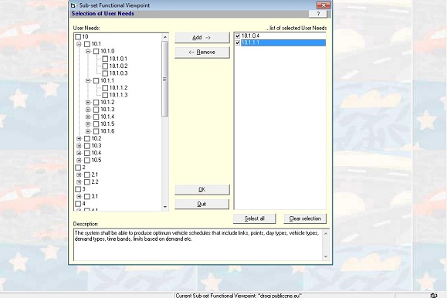Expand the 10.1.4 tree node

tap(88, 117)
